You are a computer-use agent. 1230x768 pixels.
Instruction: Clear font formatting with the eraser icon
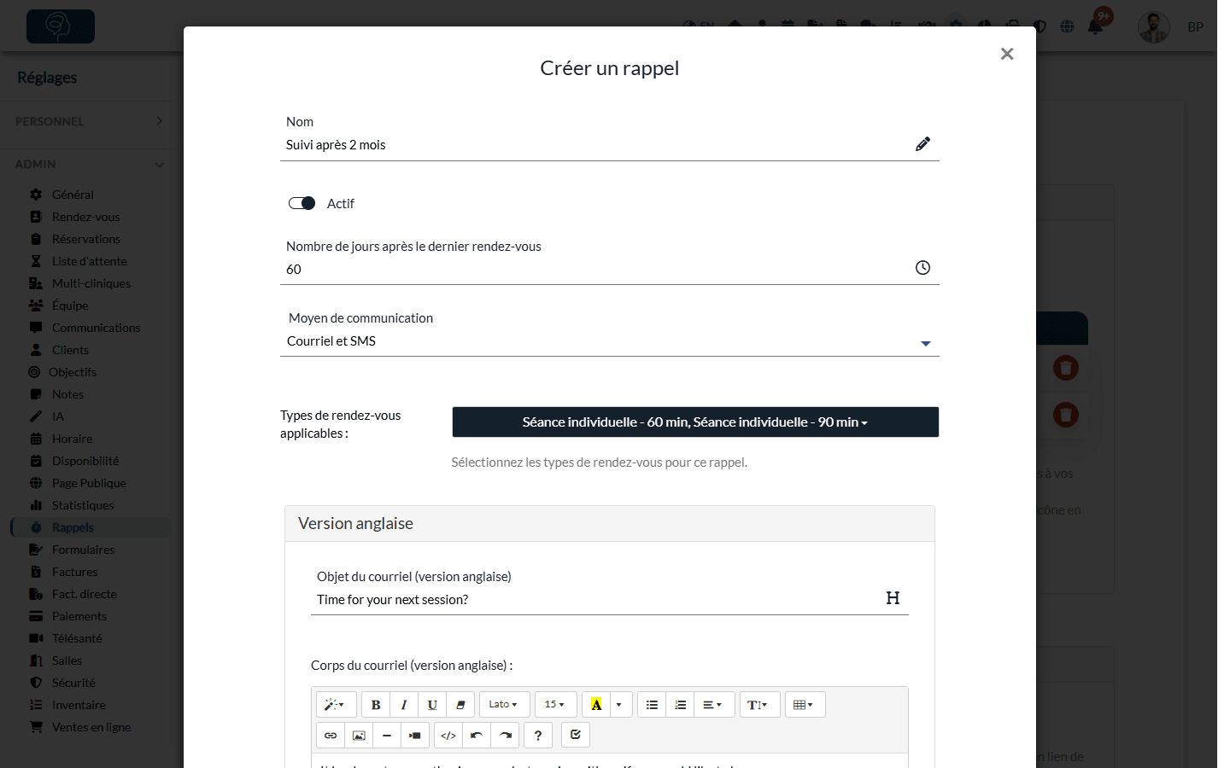click(460, 705)
